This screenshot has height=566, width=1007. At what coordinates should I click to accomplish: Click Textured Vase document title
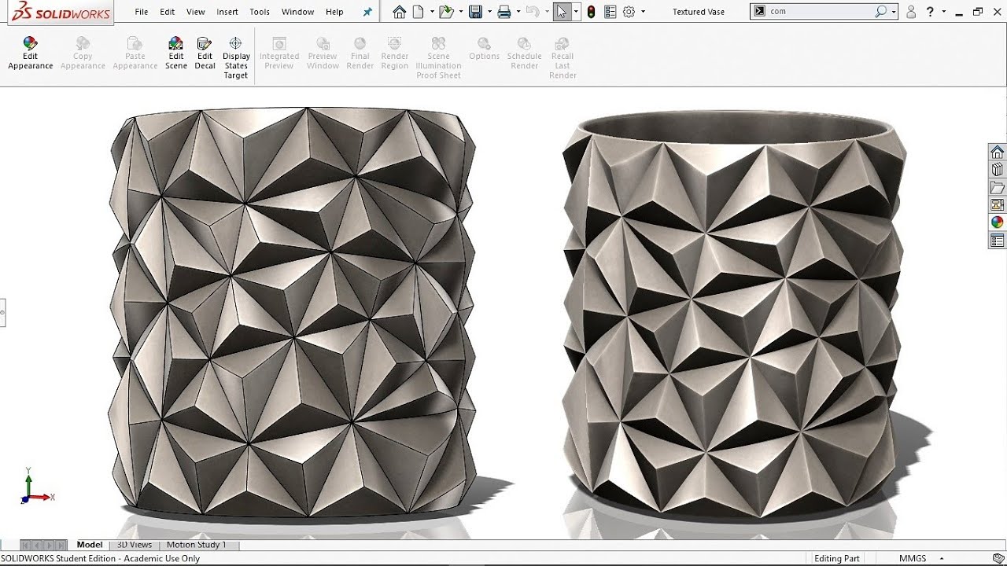[x=699, y=12]
